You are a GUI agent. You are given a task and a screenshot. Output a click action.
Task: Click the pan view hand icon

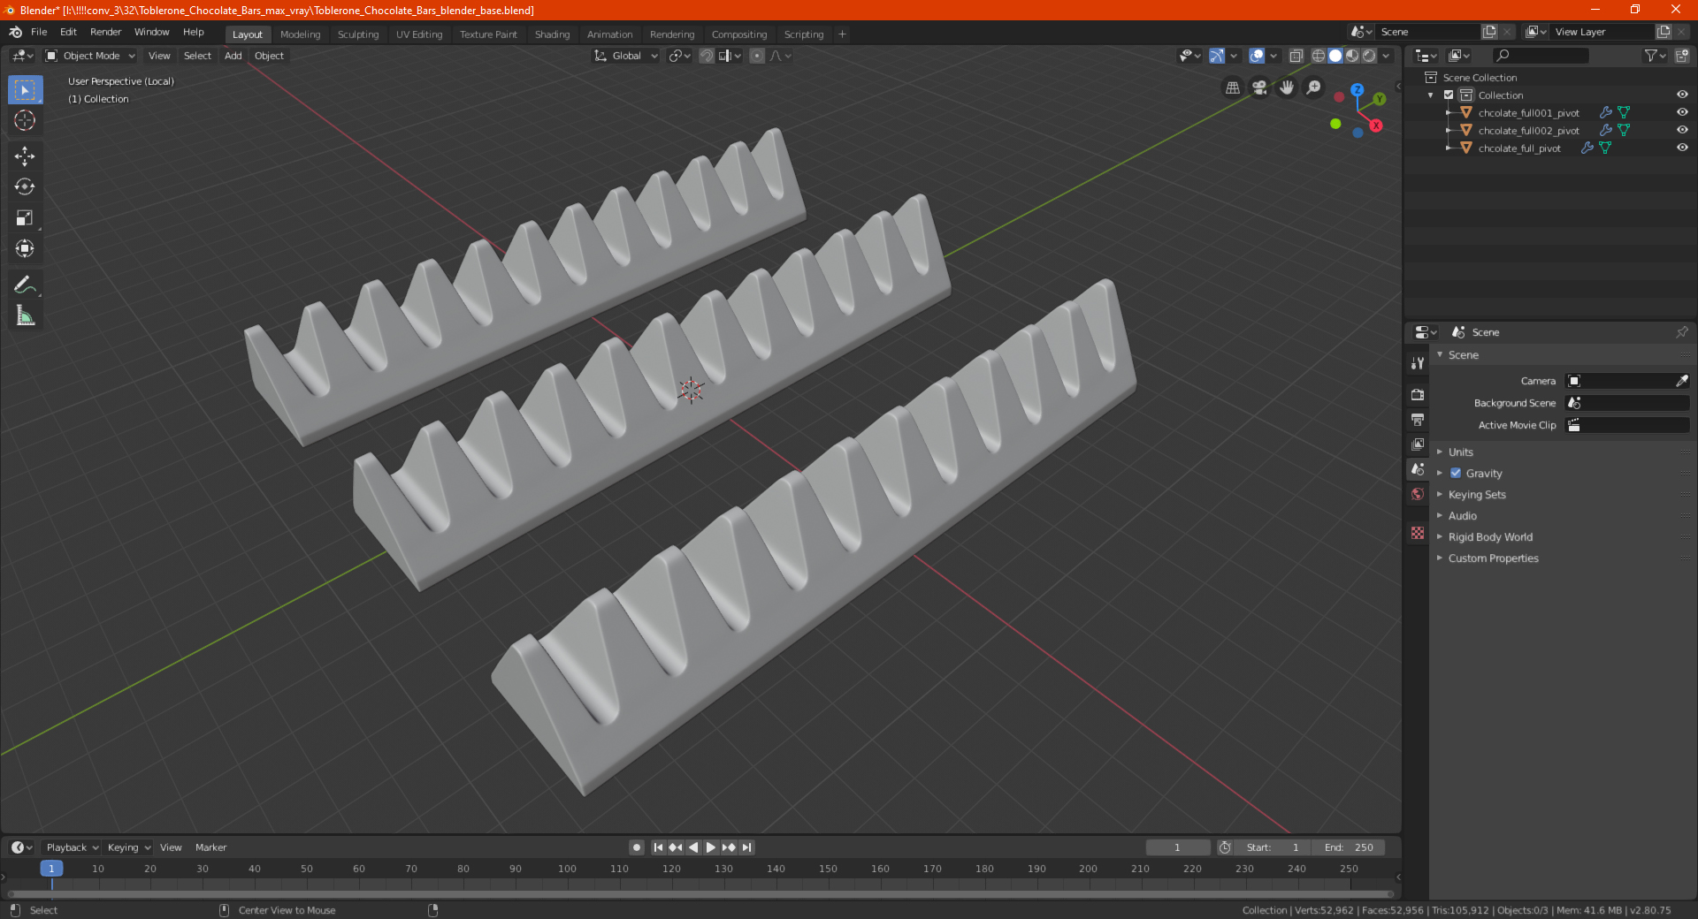click(1287, 87)
